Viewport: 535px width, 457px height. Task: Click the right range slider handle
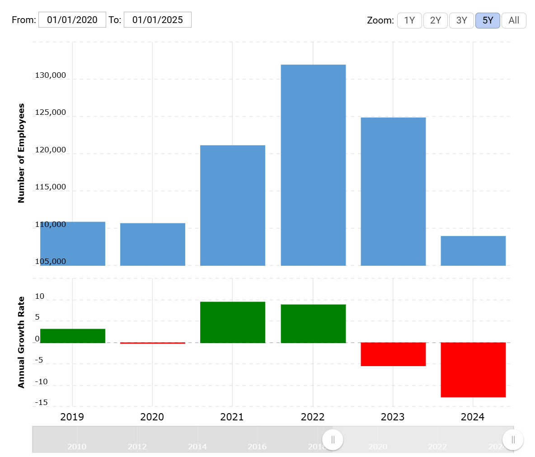(513, 439)
